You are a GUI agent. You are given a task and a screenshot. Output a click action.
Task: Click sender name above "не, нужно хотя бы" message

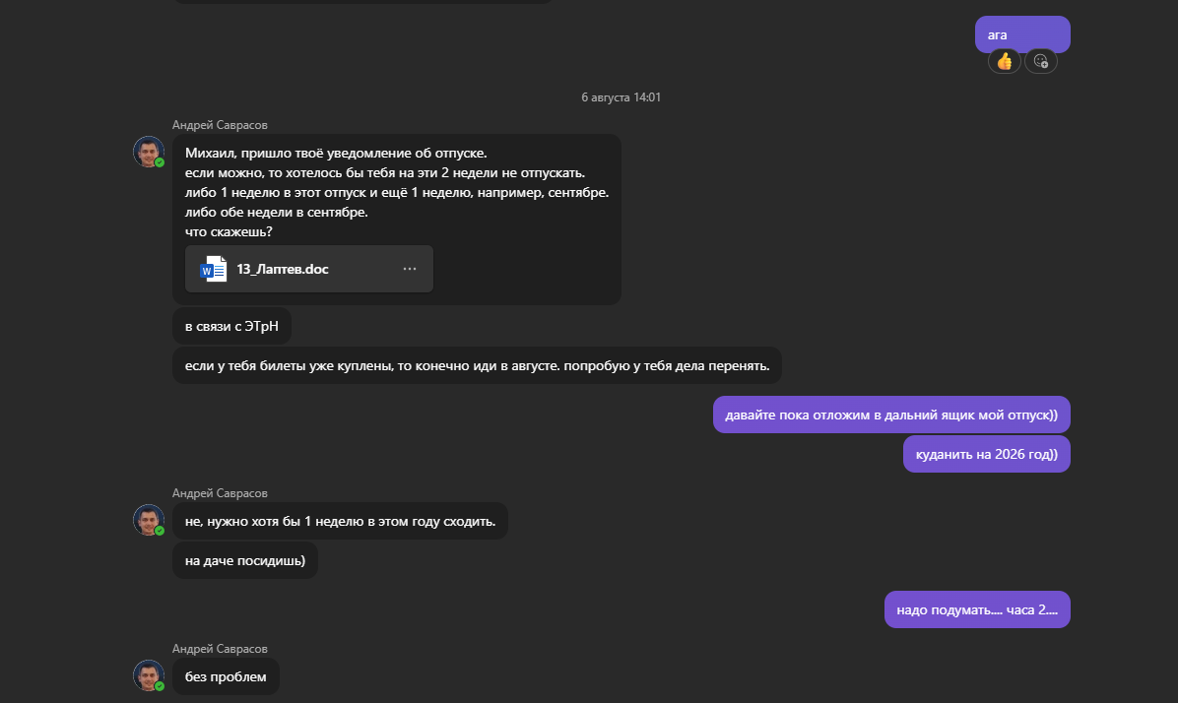click(220, 493)
